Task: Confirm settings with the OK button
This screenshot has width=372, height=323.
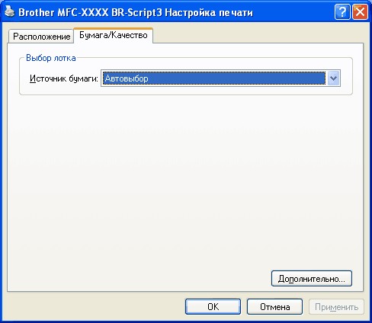Action: [x=213, y=307]
